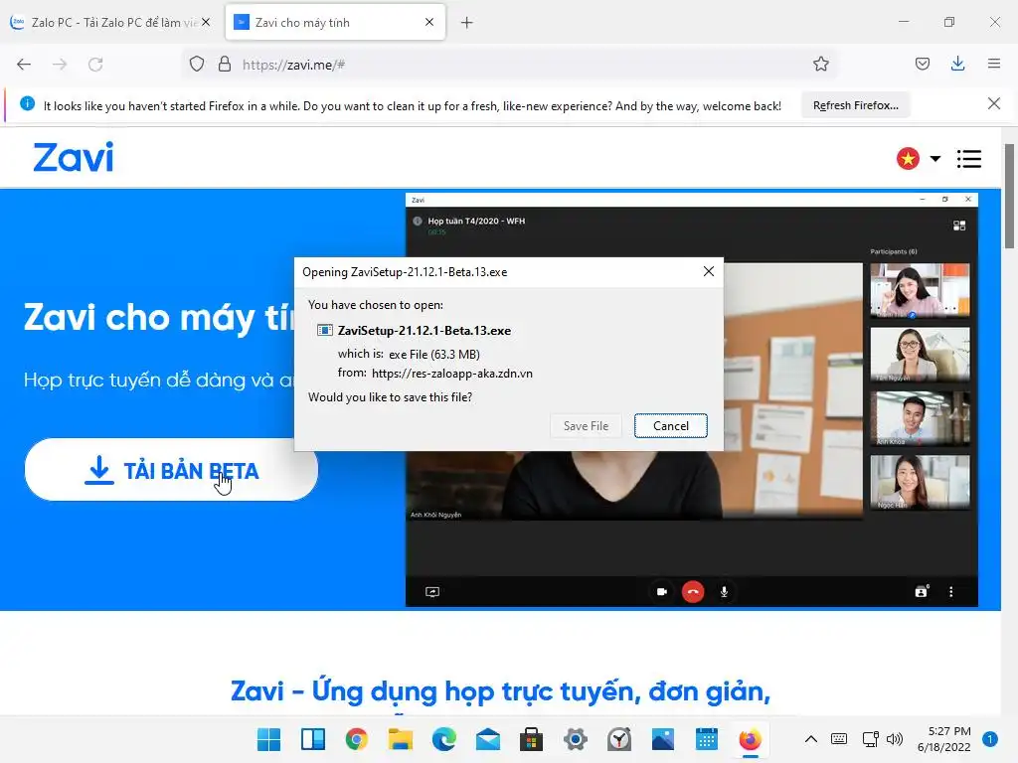
Task: Open the Windows Start menu
Action: (x=268, y=739)
